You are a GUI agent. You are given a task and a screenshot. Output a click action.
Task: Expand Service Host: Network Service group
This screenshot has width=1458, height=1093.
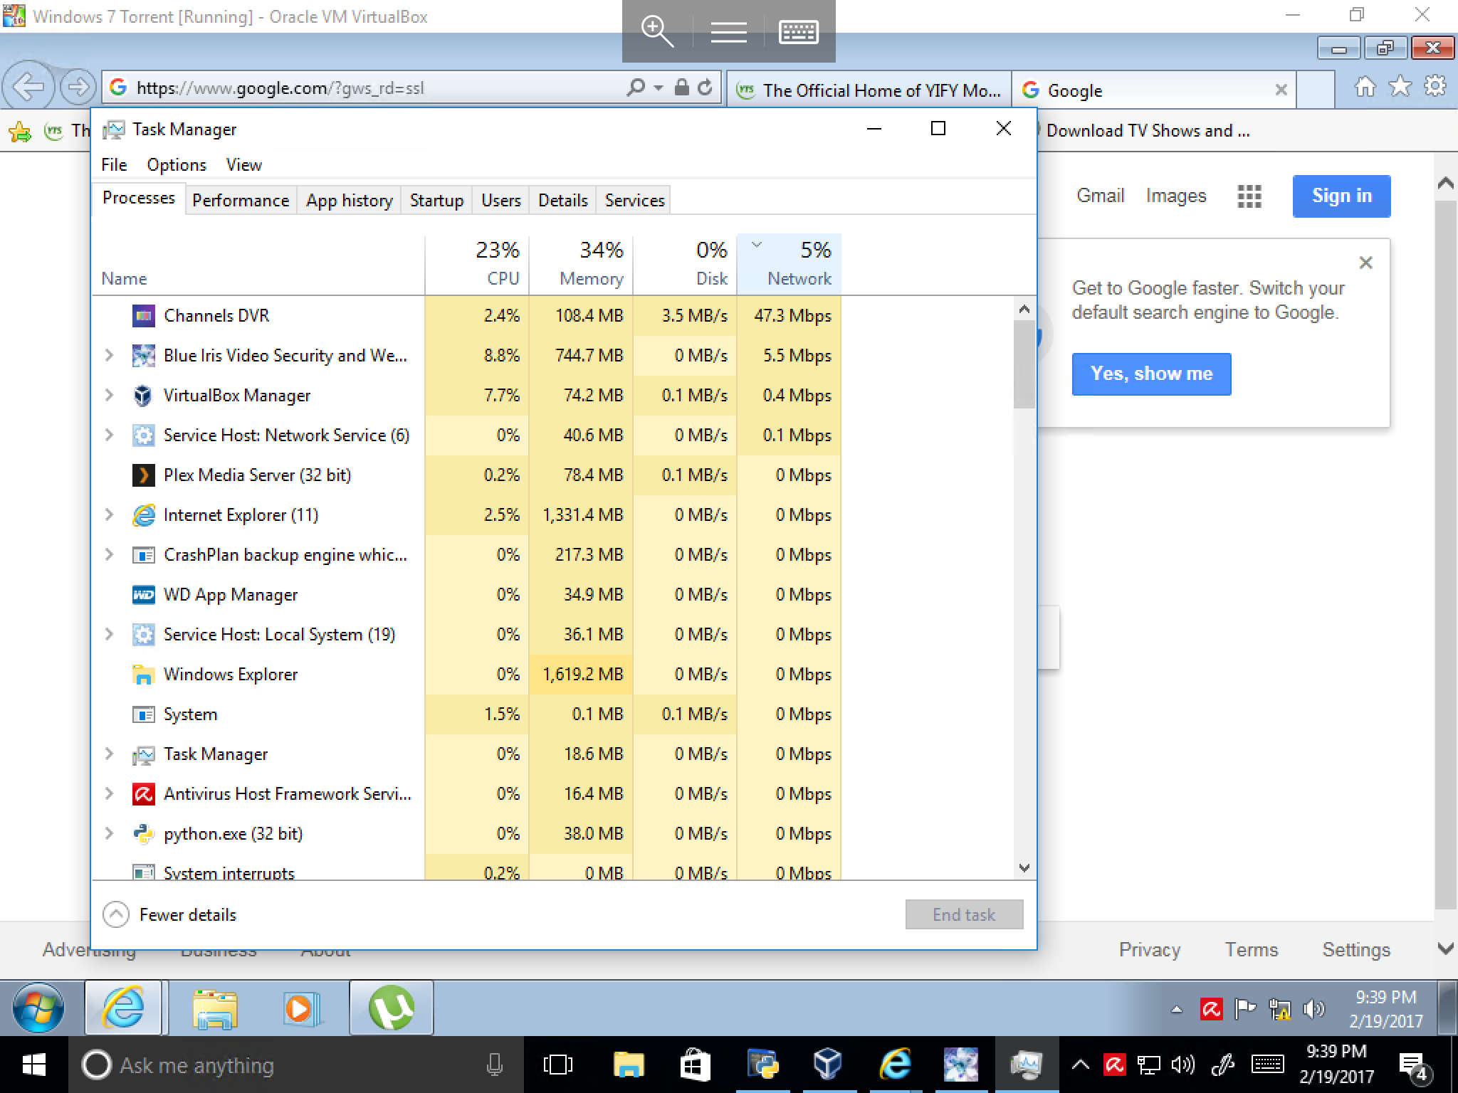coord(109,435)
